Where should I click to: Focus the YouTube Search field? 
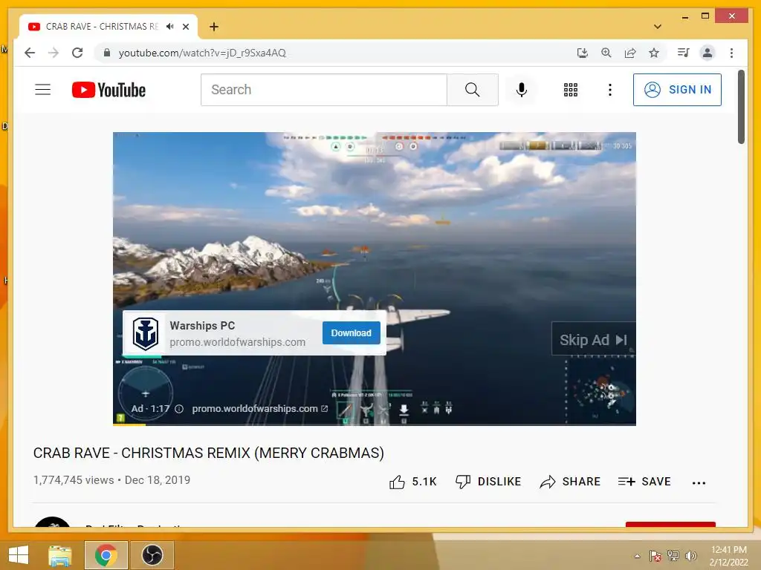tap(324, 90)
